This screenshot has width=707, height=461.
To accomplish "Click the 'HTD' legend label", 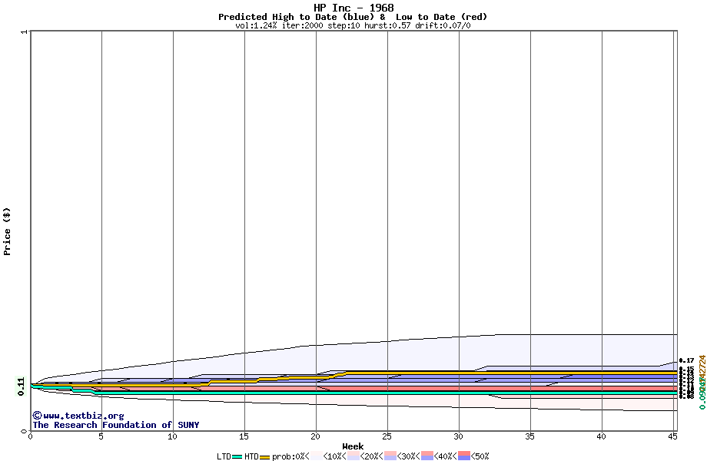I will click(x=251, y=456).
